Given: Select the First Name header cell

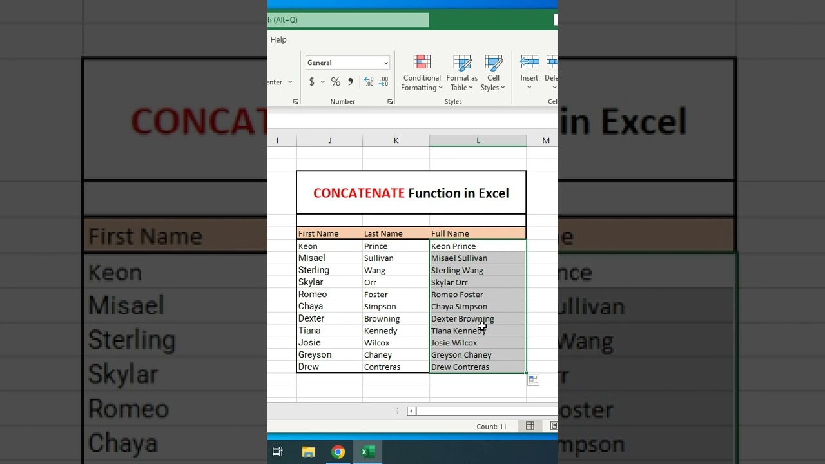Looking at the screenshot, I should 330,233.
